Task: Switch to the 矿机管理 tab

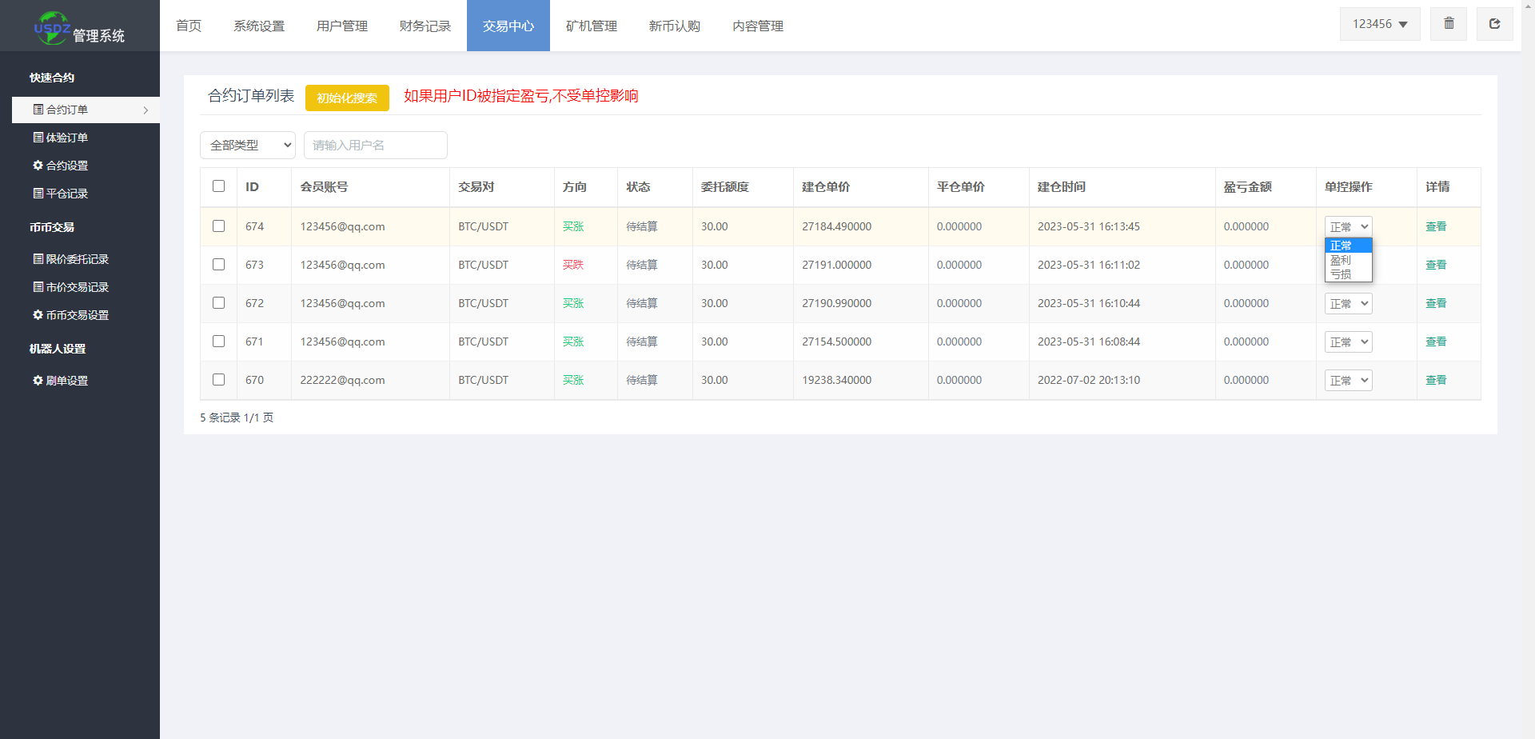Action: click(x=592, y=26)
